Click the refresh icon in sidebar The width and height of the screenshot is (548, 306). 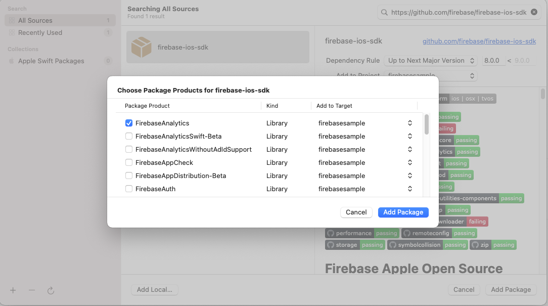pos(51,291)
